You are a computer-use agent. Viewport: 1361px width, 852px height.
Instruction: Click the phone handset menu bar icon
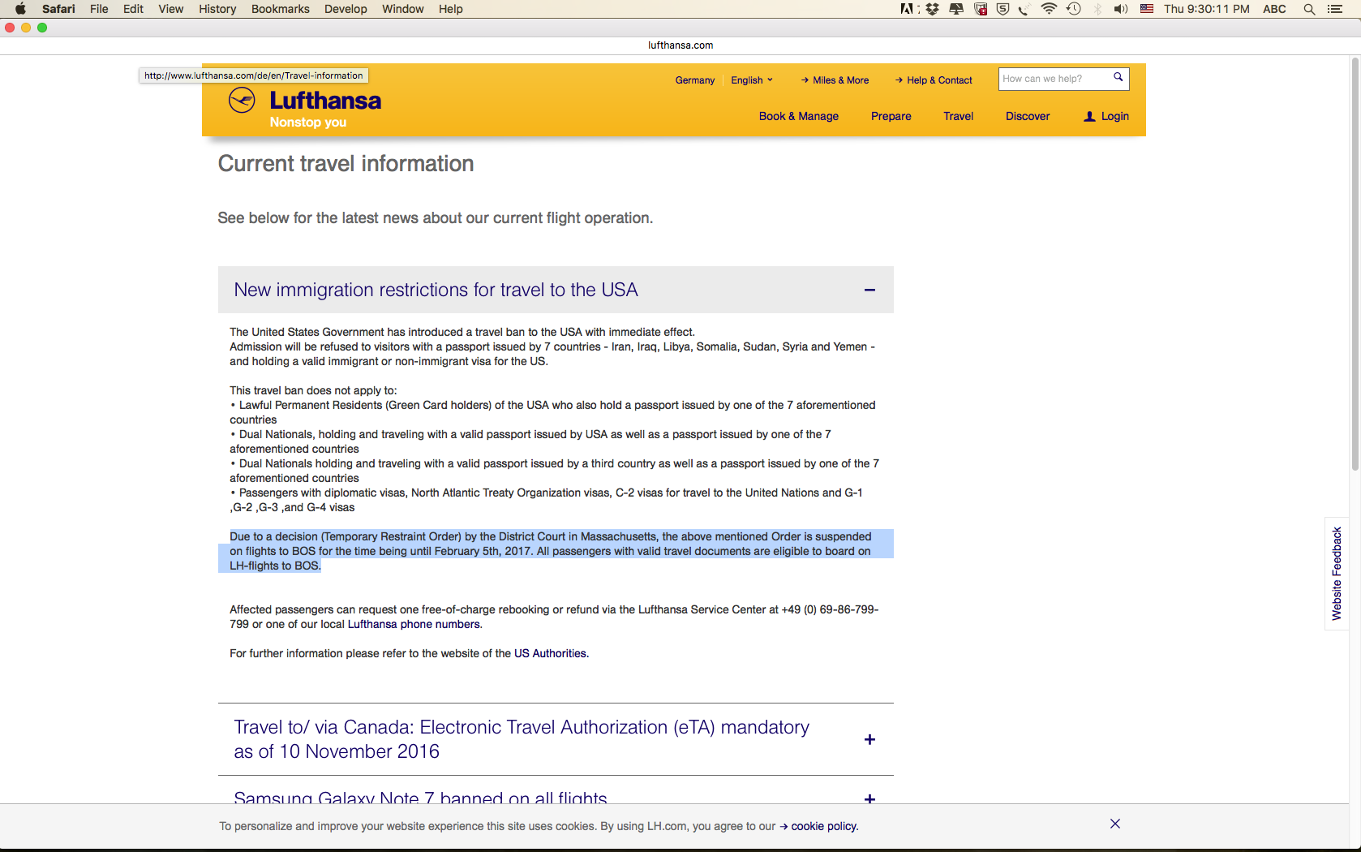tap(1024, 9)
